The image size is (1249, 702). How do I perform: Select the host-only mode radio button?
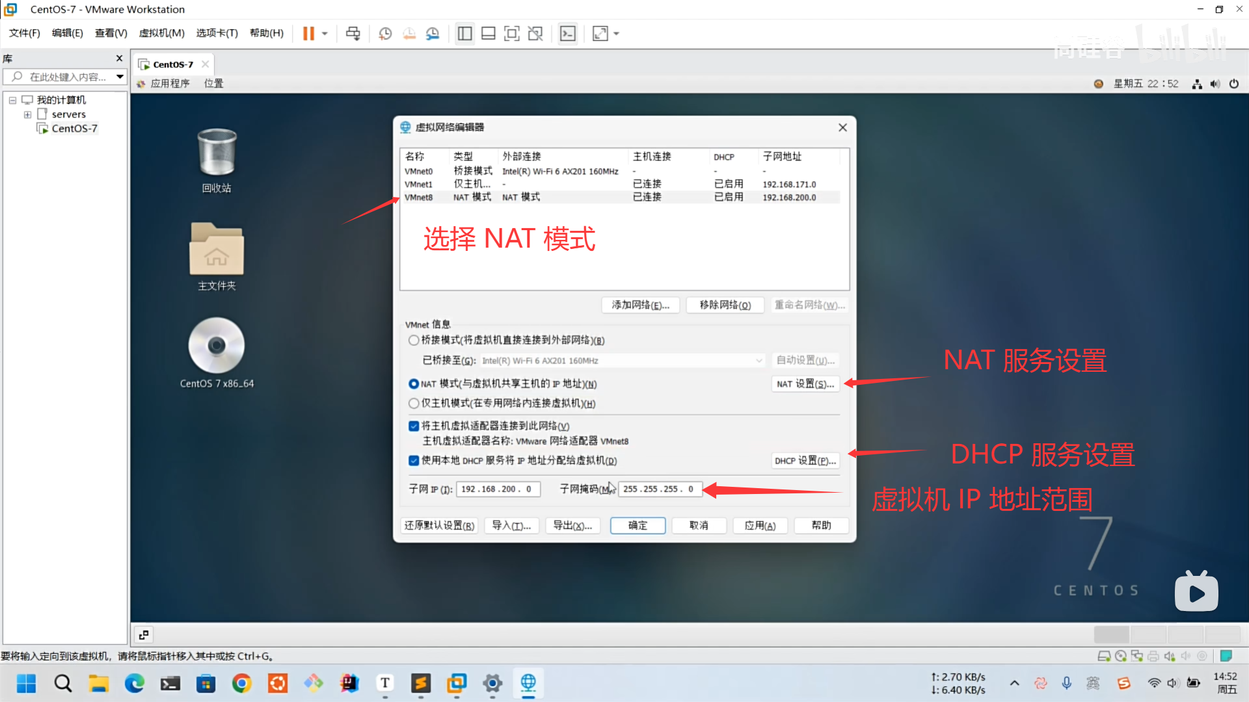click(414, 403)
